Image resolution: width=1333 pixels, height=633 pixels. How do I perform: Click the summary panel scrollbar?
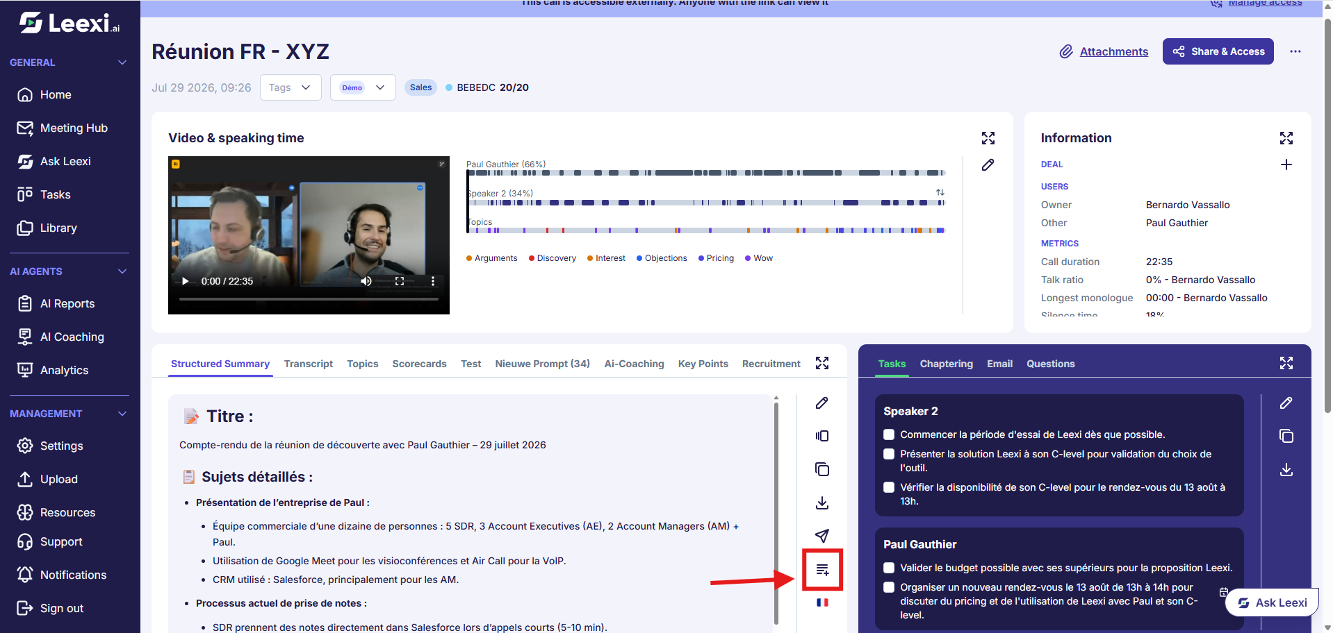tap(776, 514)
